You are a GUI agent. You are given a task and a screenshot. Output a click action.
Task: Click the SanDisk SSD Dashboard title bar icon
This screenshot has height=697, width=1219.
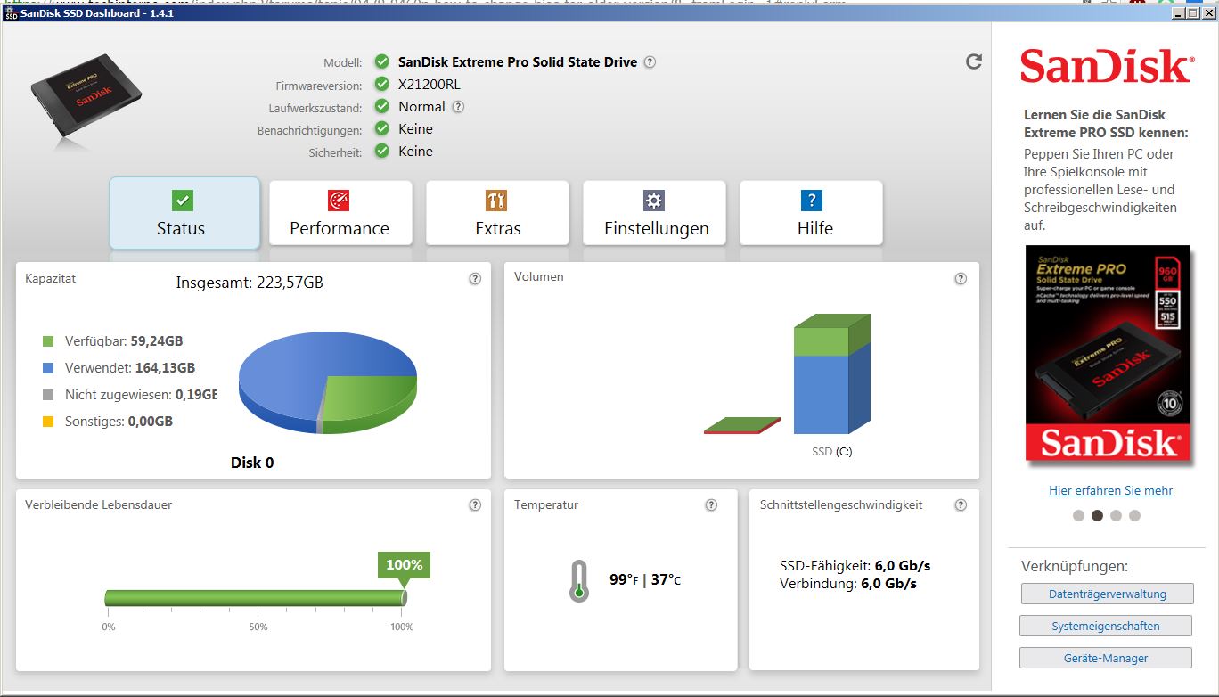click(x=10, y=13)
